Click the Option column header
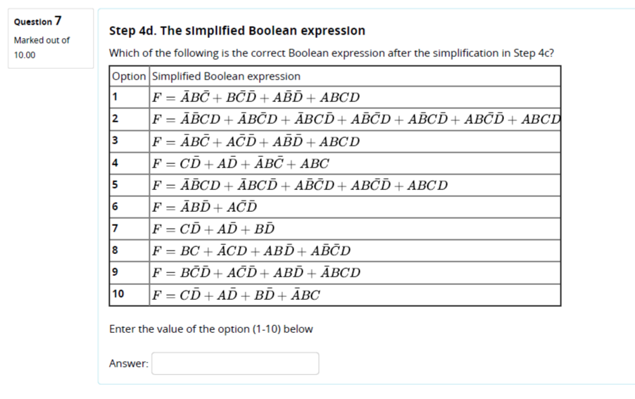This screenshot has width=635, height=399. coord(129,76)
